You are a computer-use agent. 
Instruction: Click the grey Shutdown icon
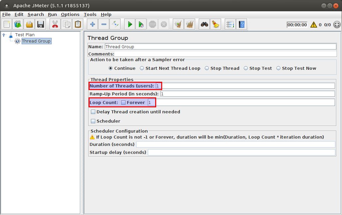coord(164,24)
